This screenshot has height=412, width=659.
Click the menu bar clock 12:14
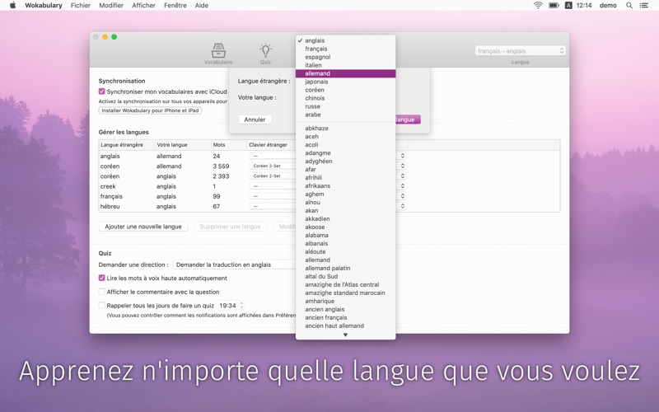coord(584,5)
